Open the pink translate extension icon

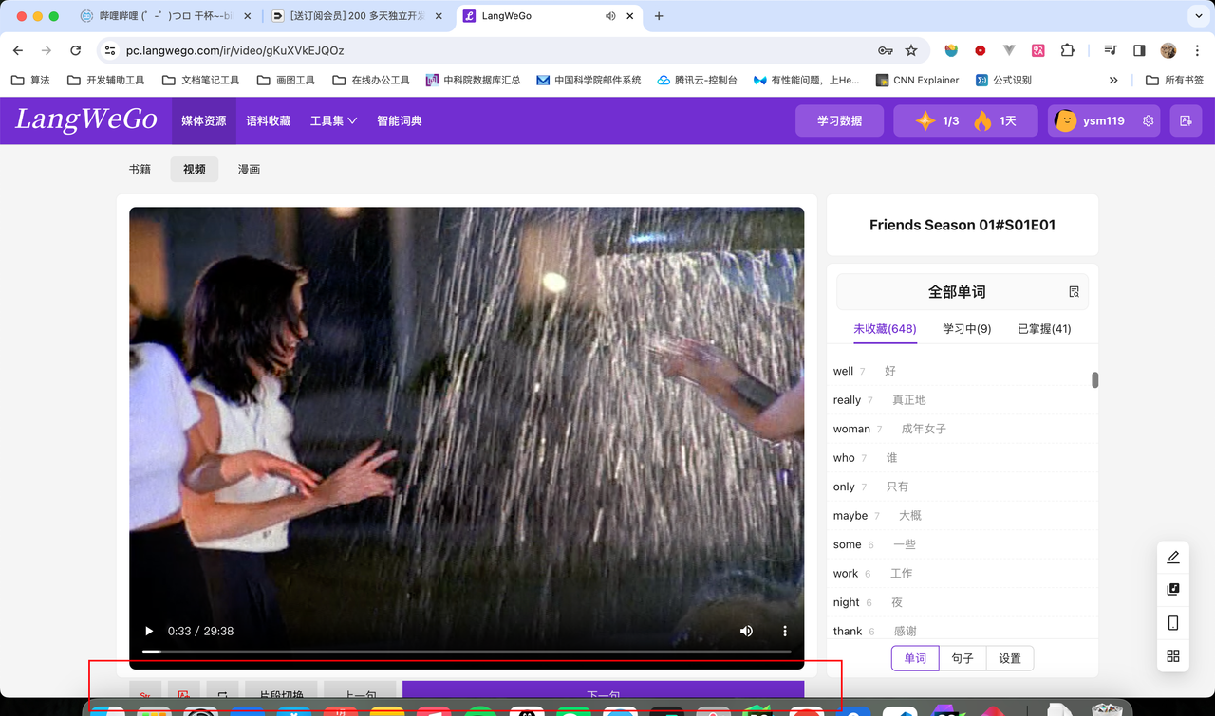coord(1038,50)
